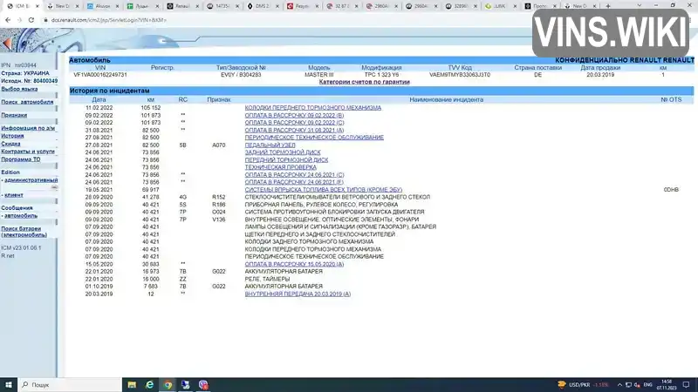Click the A070 признак code
The width and height of the screenshot is (698, 392).
(219, 145)
